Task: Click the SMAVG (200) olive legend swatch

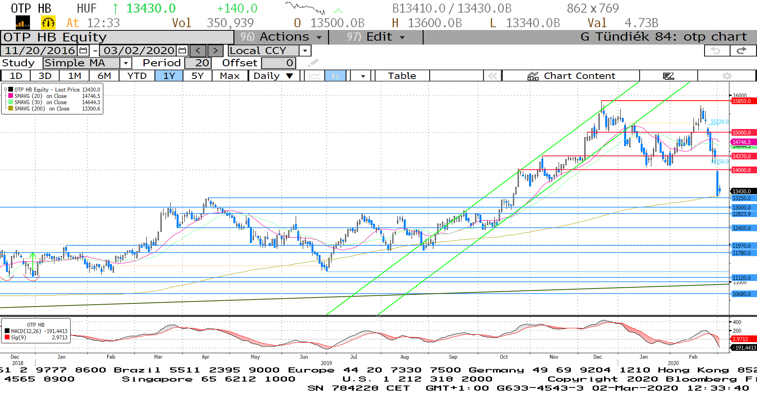Action: point(11,109)
